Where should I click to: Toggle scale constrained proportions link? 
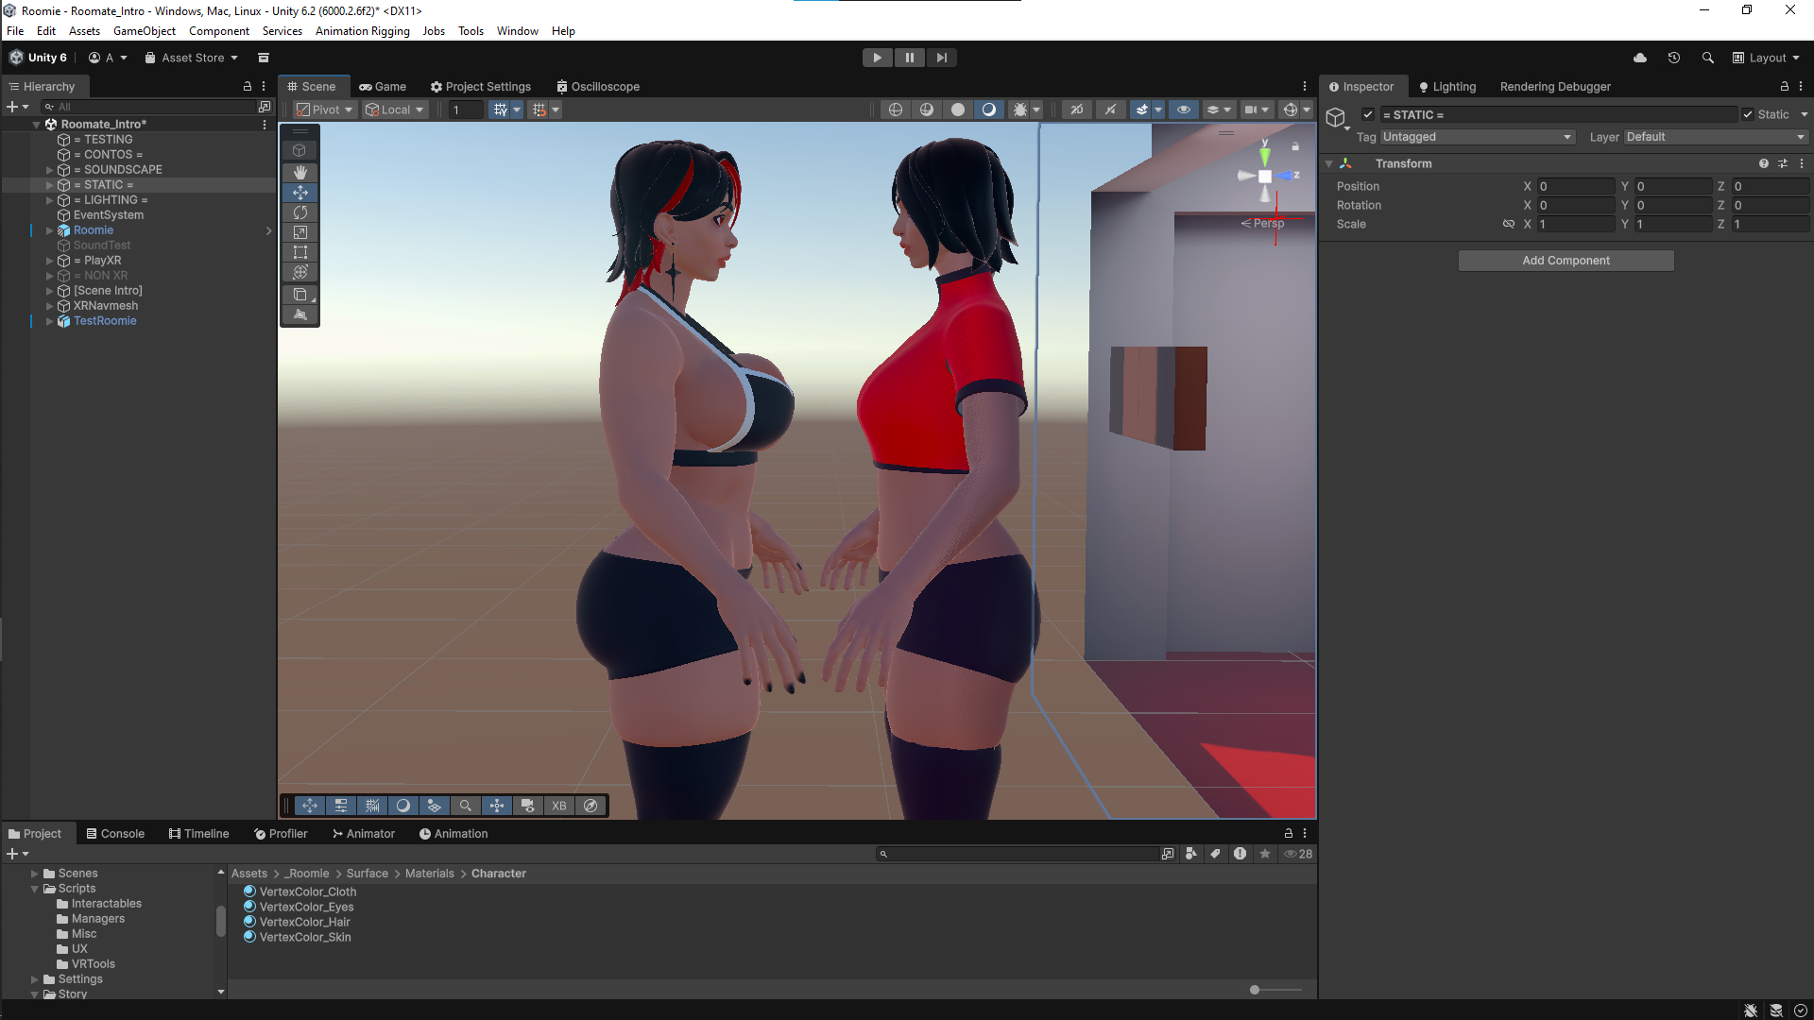[x=1509, y=224]
